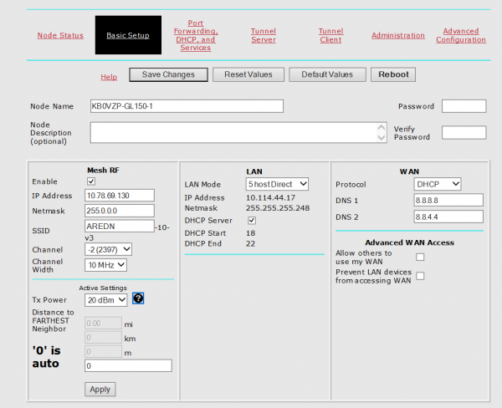Viewport: 502px width, 408px height.
Task: Enable Allow others to use my WAN
Action: 420,257
